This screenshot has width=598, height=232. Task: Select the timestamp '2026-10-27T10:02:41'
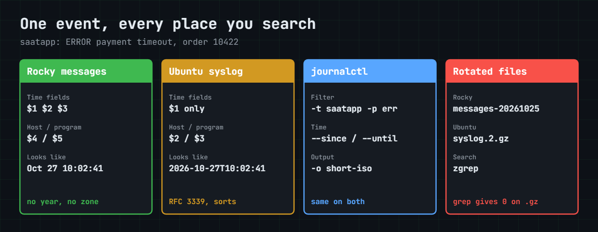pyautogui.click(x=217, y=168)
